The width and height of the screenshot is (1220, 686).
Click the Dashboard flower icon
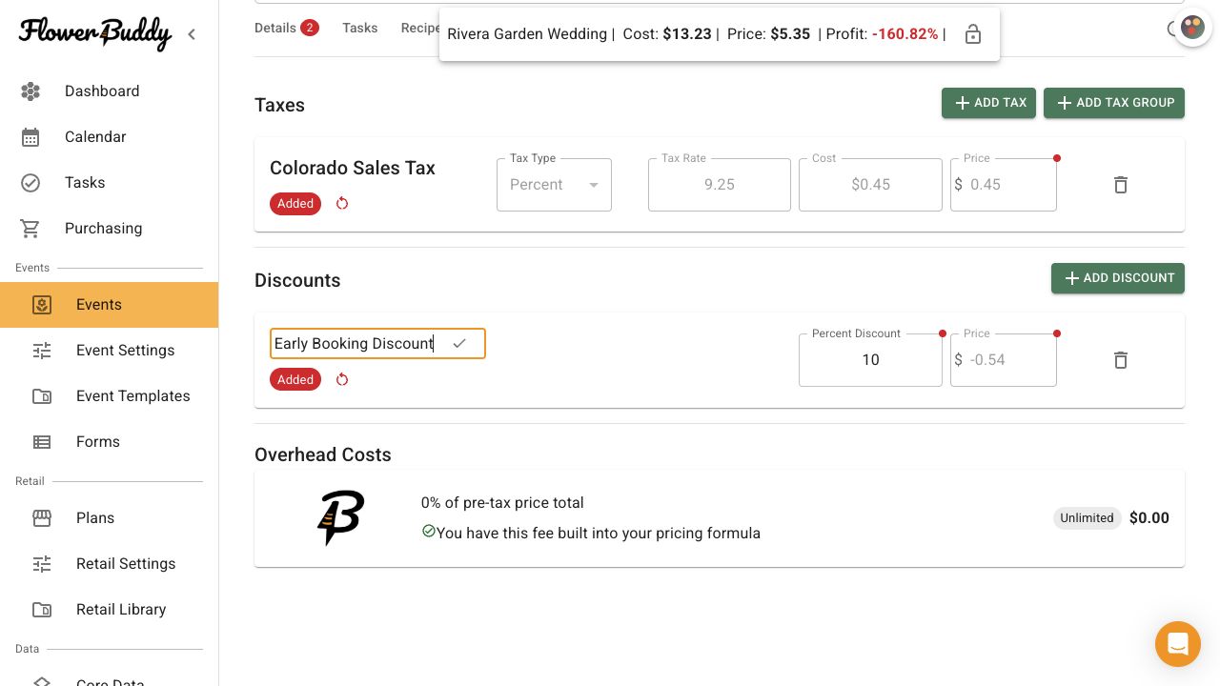(x=30, y=91)
